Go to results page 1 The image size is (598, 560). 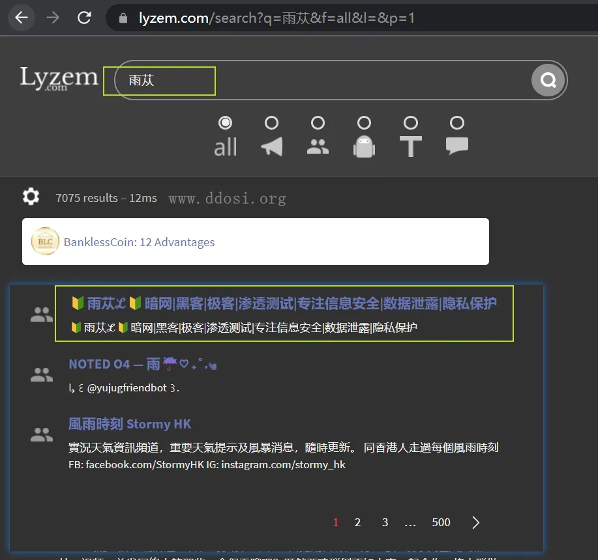pos(336,522)
